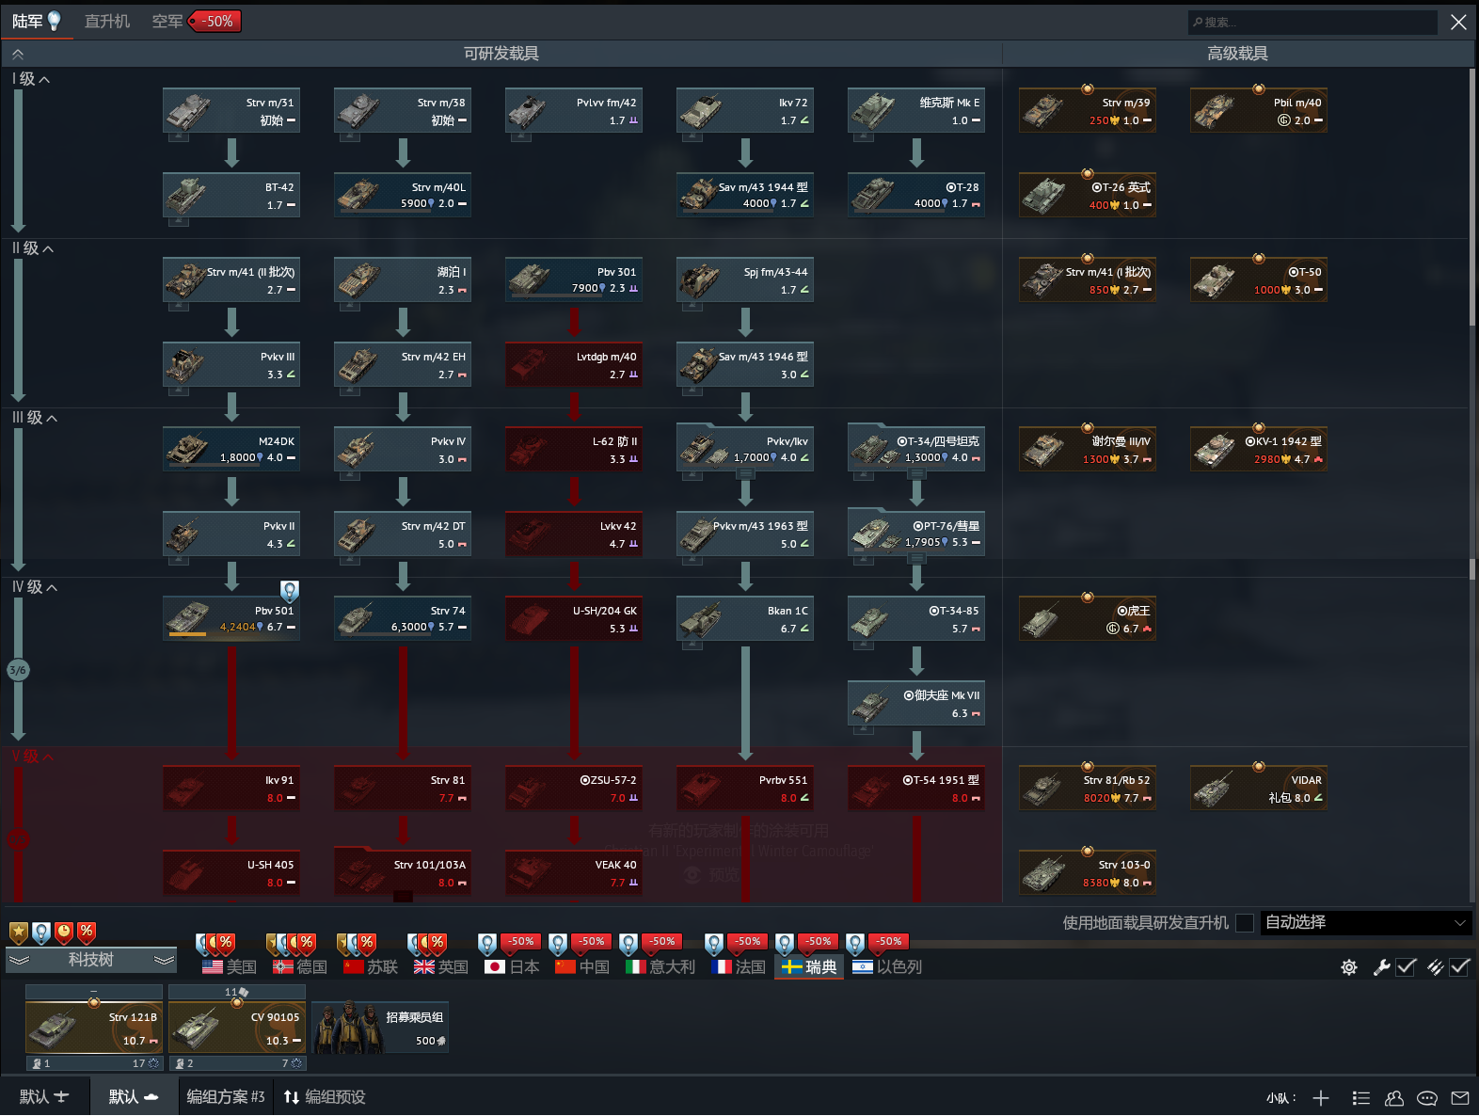Open the list icon in the bottom-right bar

click(1360, 1098)
